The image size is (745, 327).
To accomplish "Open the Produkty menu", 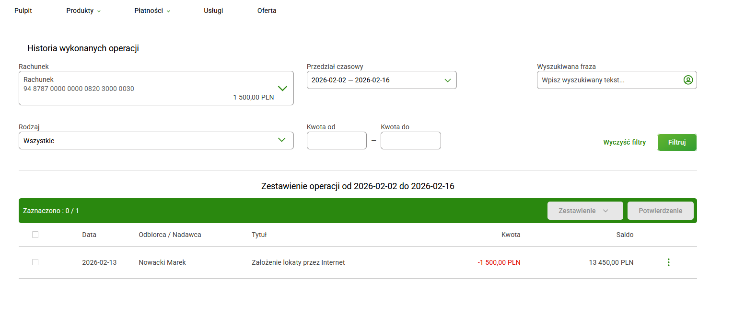I will coord(83,11).
